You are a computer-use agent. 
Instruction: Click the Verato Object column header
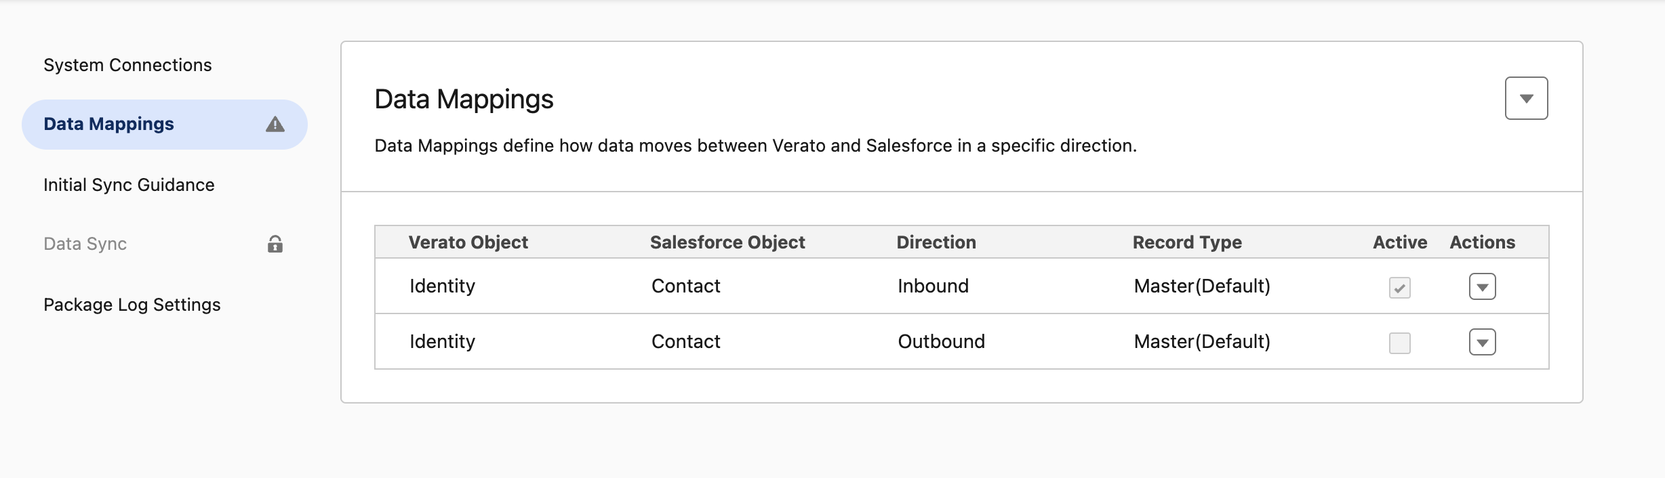point(468,242)
